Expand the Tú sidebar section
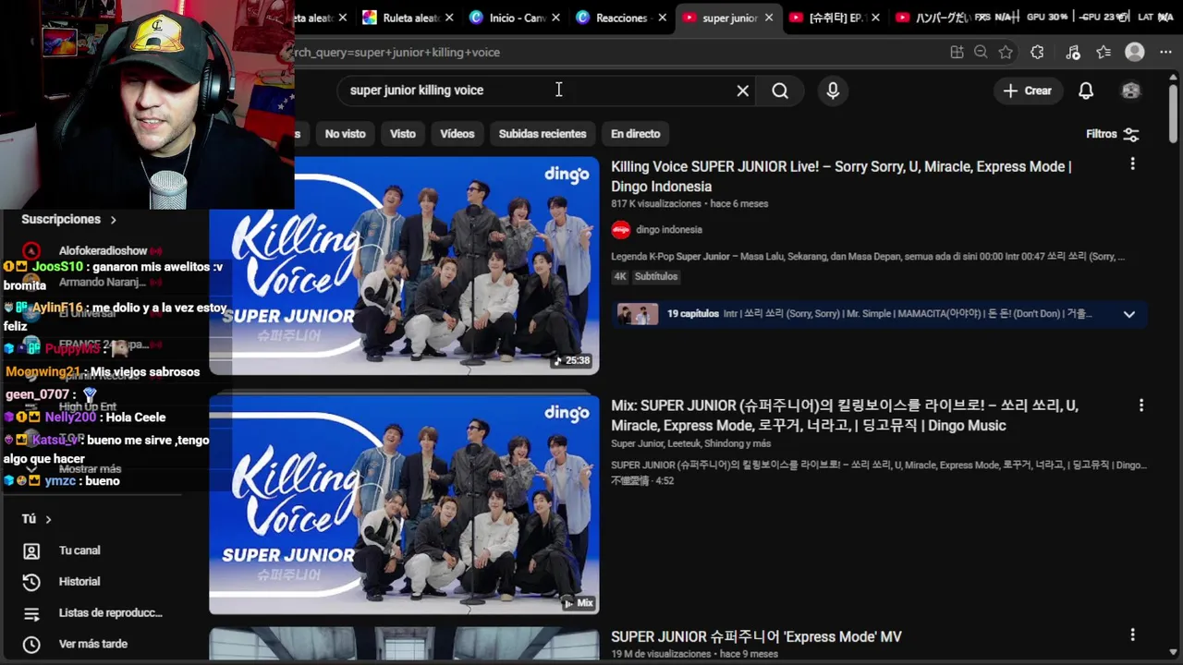The image size is (1183, 665). point(37,519)
